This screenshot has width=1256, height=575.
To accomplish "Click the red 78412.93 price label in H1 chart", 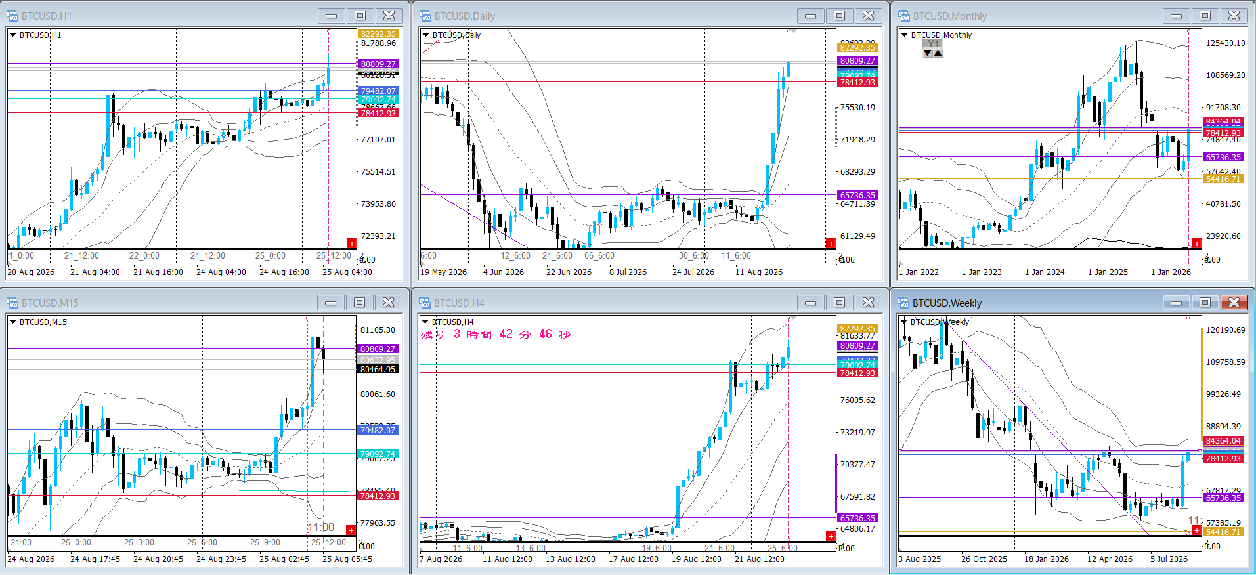I will 378,114.
